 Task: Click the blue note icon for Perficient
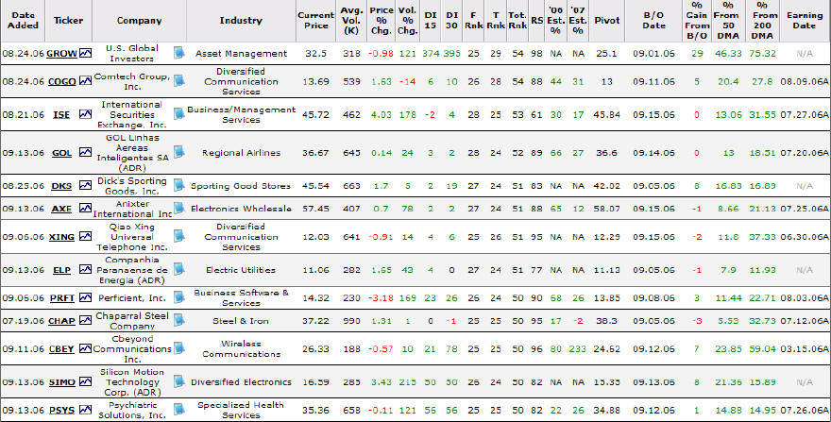(179, 297)
